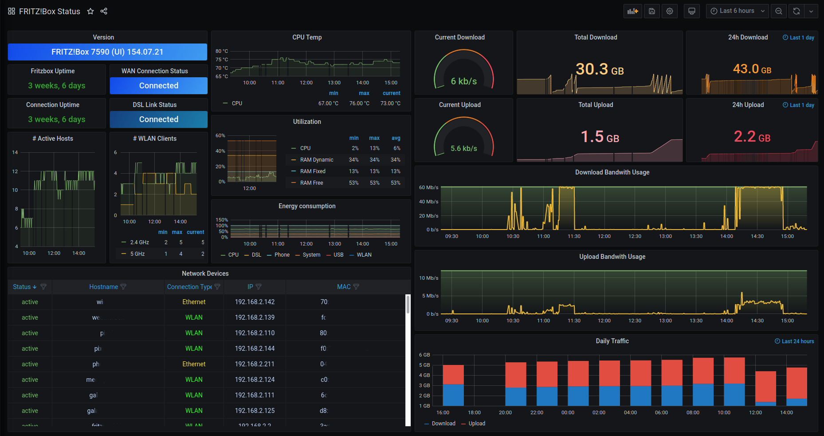This screenshot has height=436, width=824.
Task: Sort by Status column header
Action: pyautogui.click(x=25, y=287)
